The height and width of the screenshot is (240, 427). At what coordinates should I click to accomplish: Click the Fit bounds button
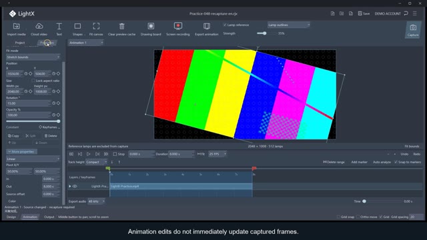(x=412, y=146)
